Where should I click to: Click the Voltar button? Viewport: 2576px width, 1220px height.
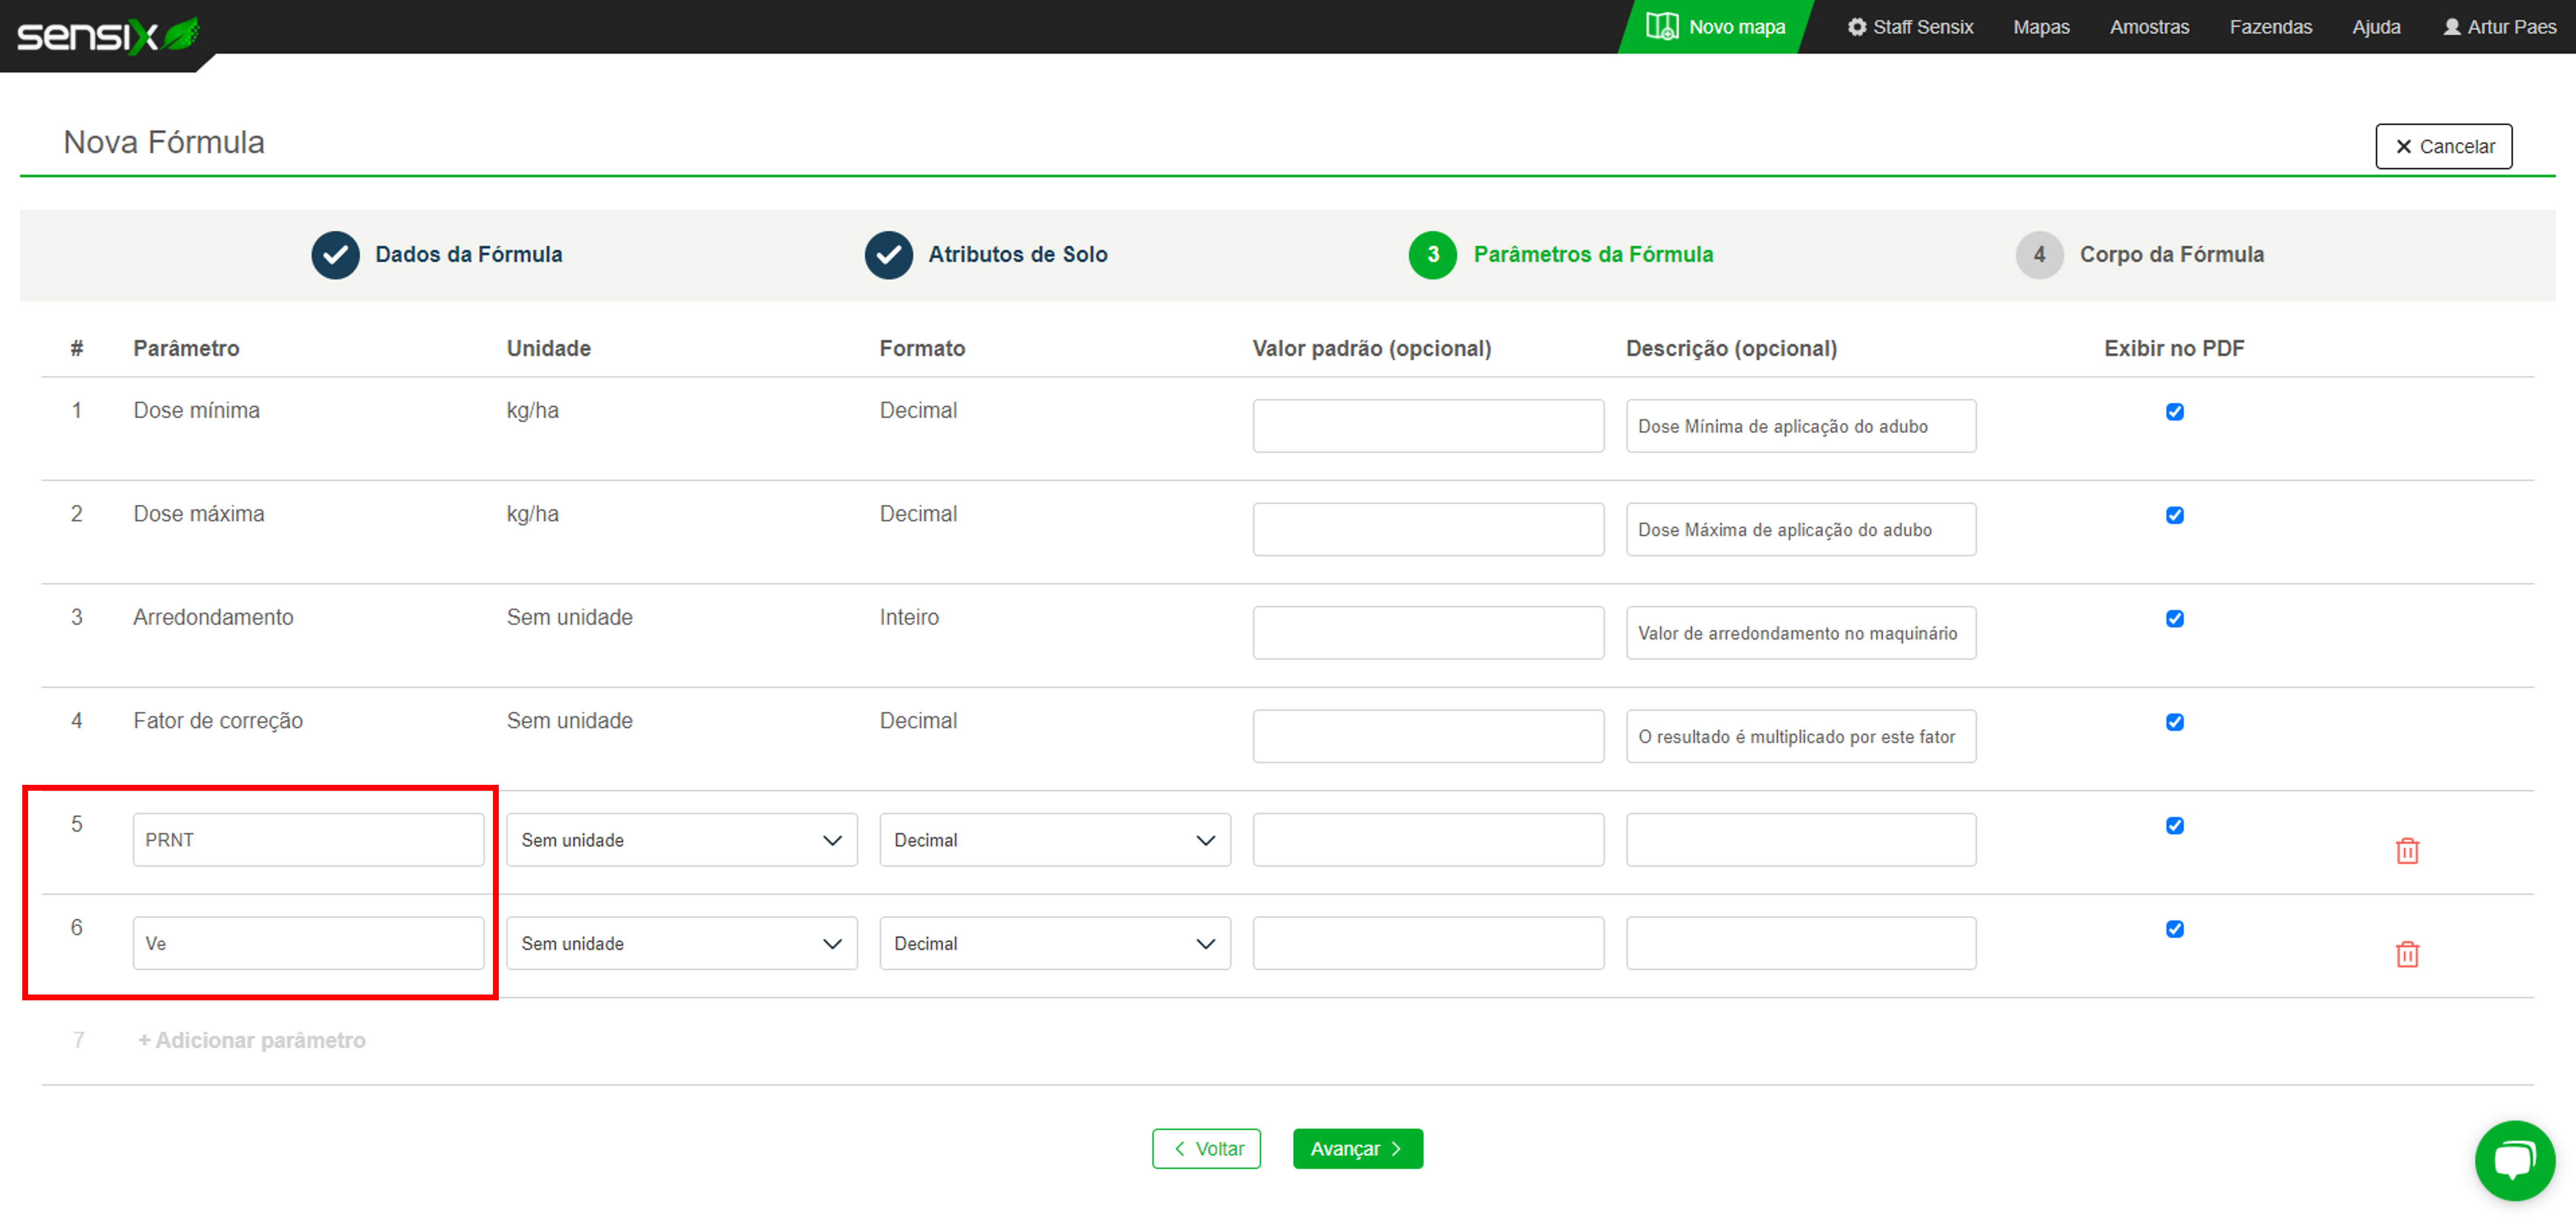pos(1206,1148)
